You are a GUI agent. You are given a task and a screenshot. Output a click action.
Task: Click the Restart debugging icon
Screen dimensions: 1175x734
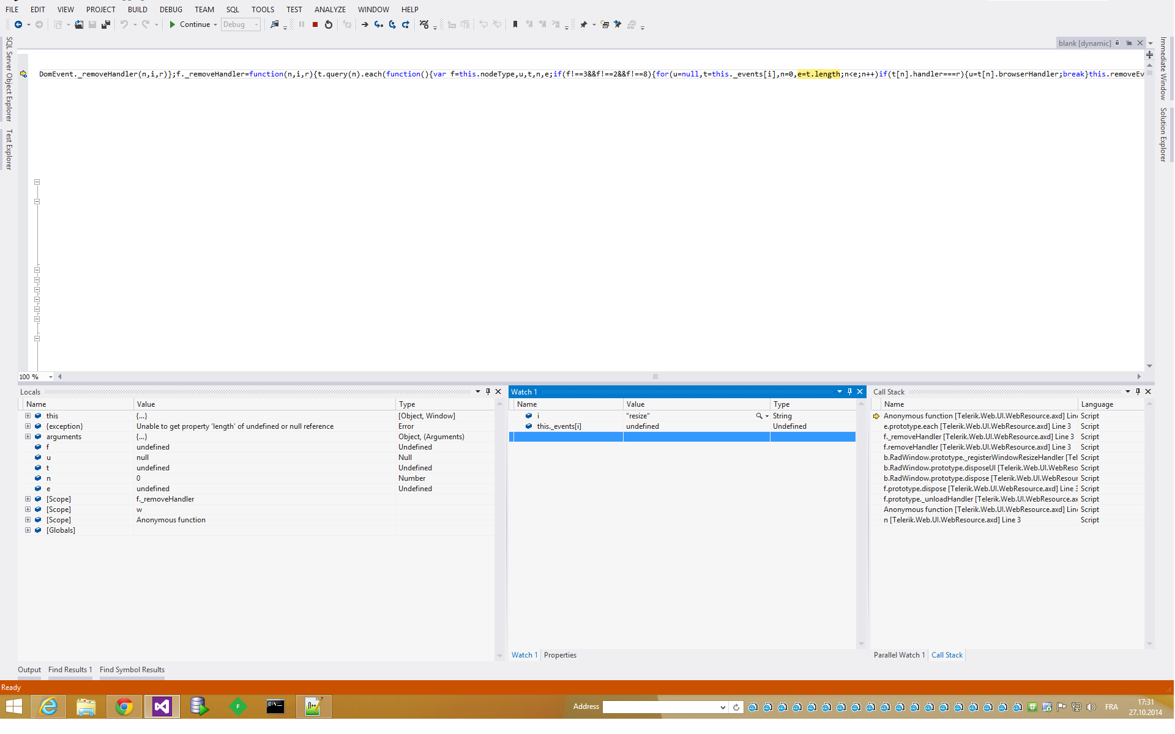(329, 24)
